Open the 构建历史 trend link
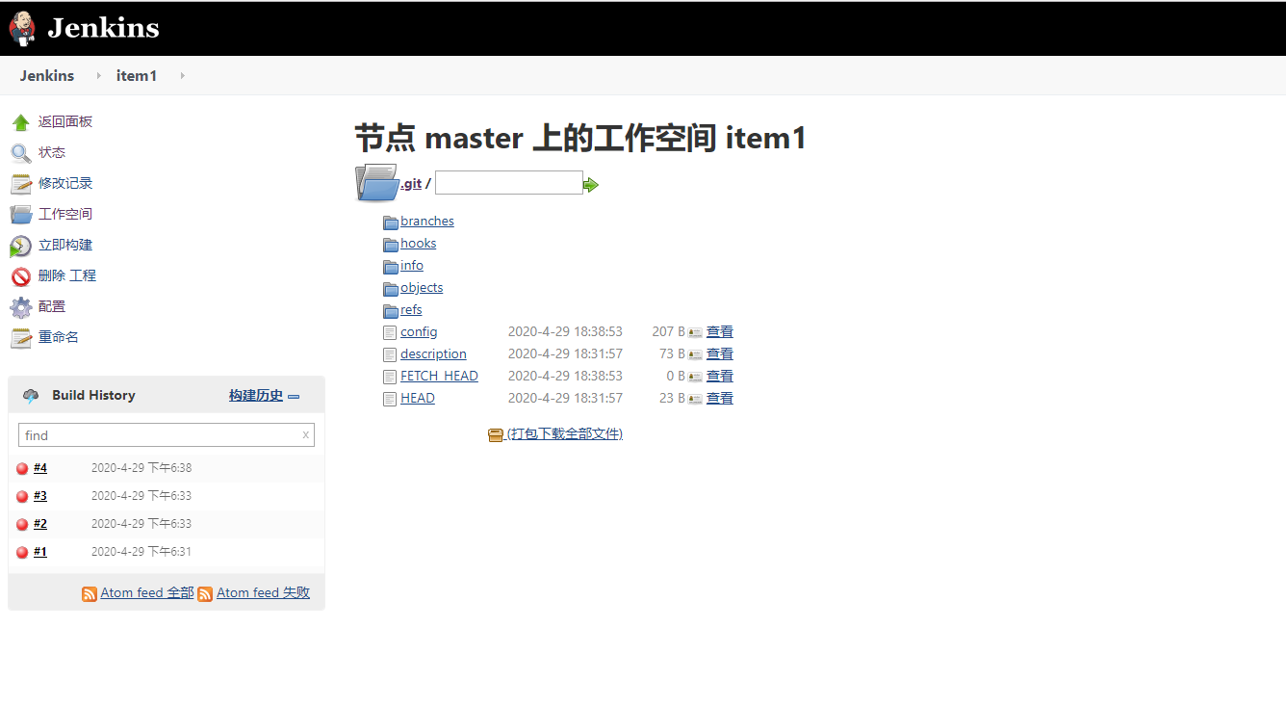Image resolution: width=1286 pixels, height=706 pixels. (256, 396)
